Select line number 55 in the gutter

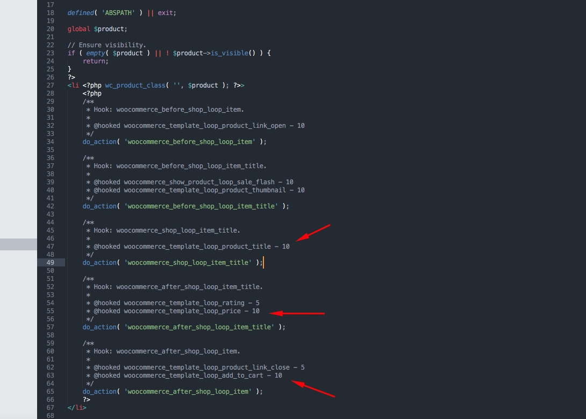coord(51,311)
